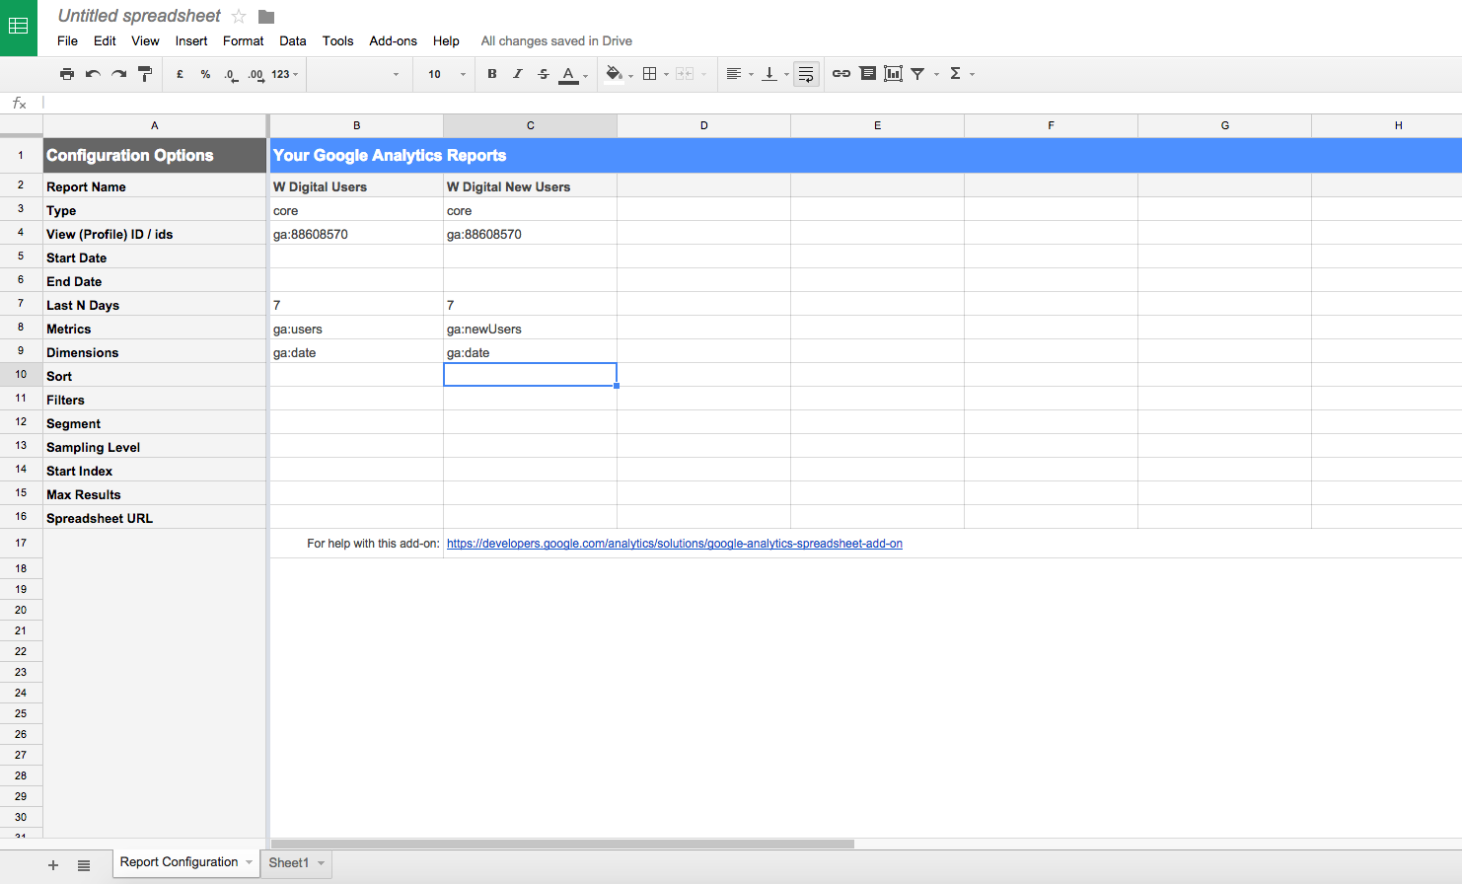
Task: Open all sheets list button
Action: (84, 865)
